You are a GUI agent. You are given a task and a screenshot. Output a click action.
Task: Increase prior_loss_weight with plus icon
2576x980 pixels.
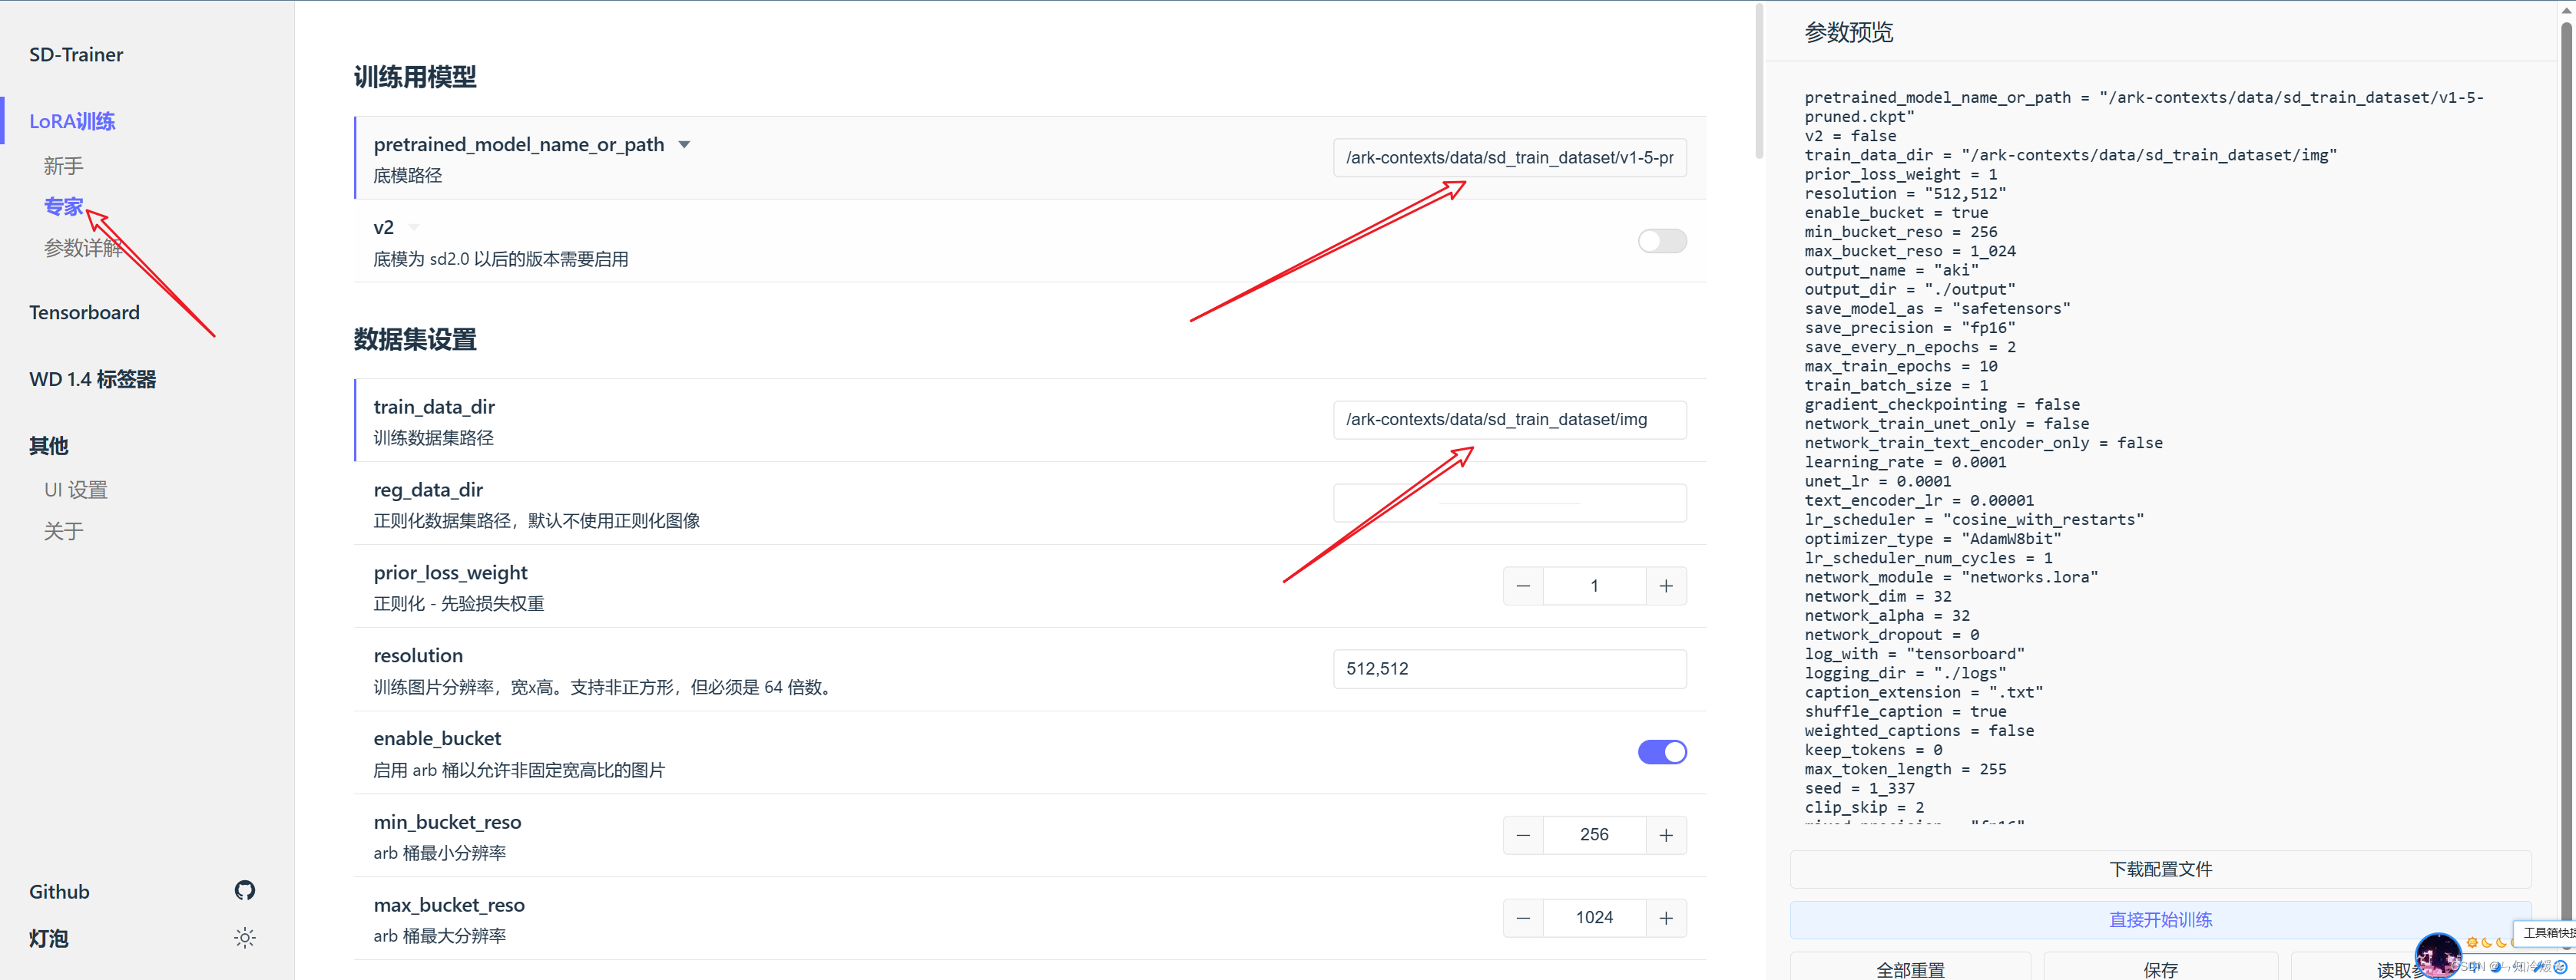point(1665,586)
